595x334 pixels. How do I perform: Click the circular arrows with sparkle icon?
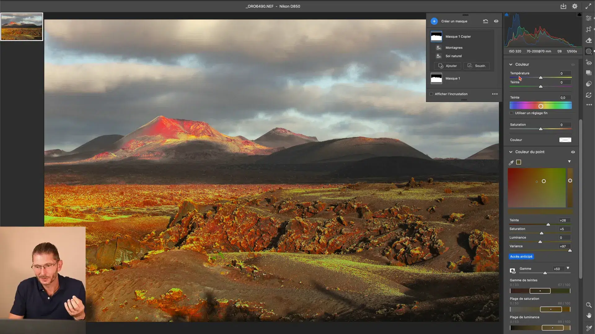tap(588, 95)
